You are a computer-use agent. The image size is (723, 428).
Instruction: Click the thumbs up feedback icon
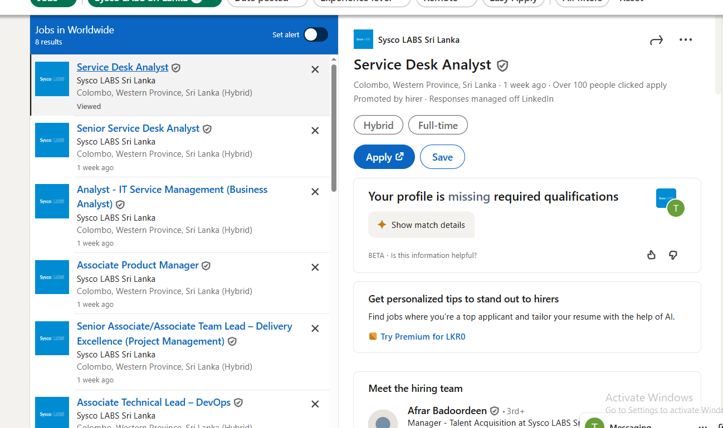652,255
